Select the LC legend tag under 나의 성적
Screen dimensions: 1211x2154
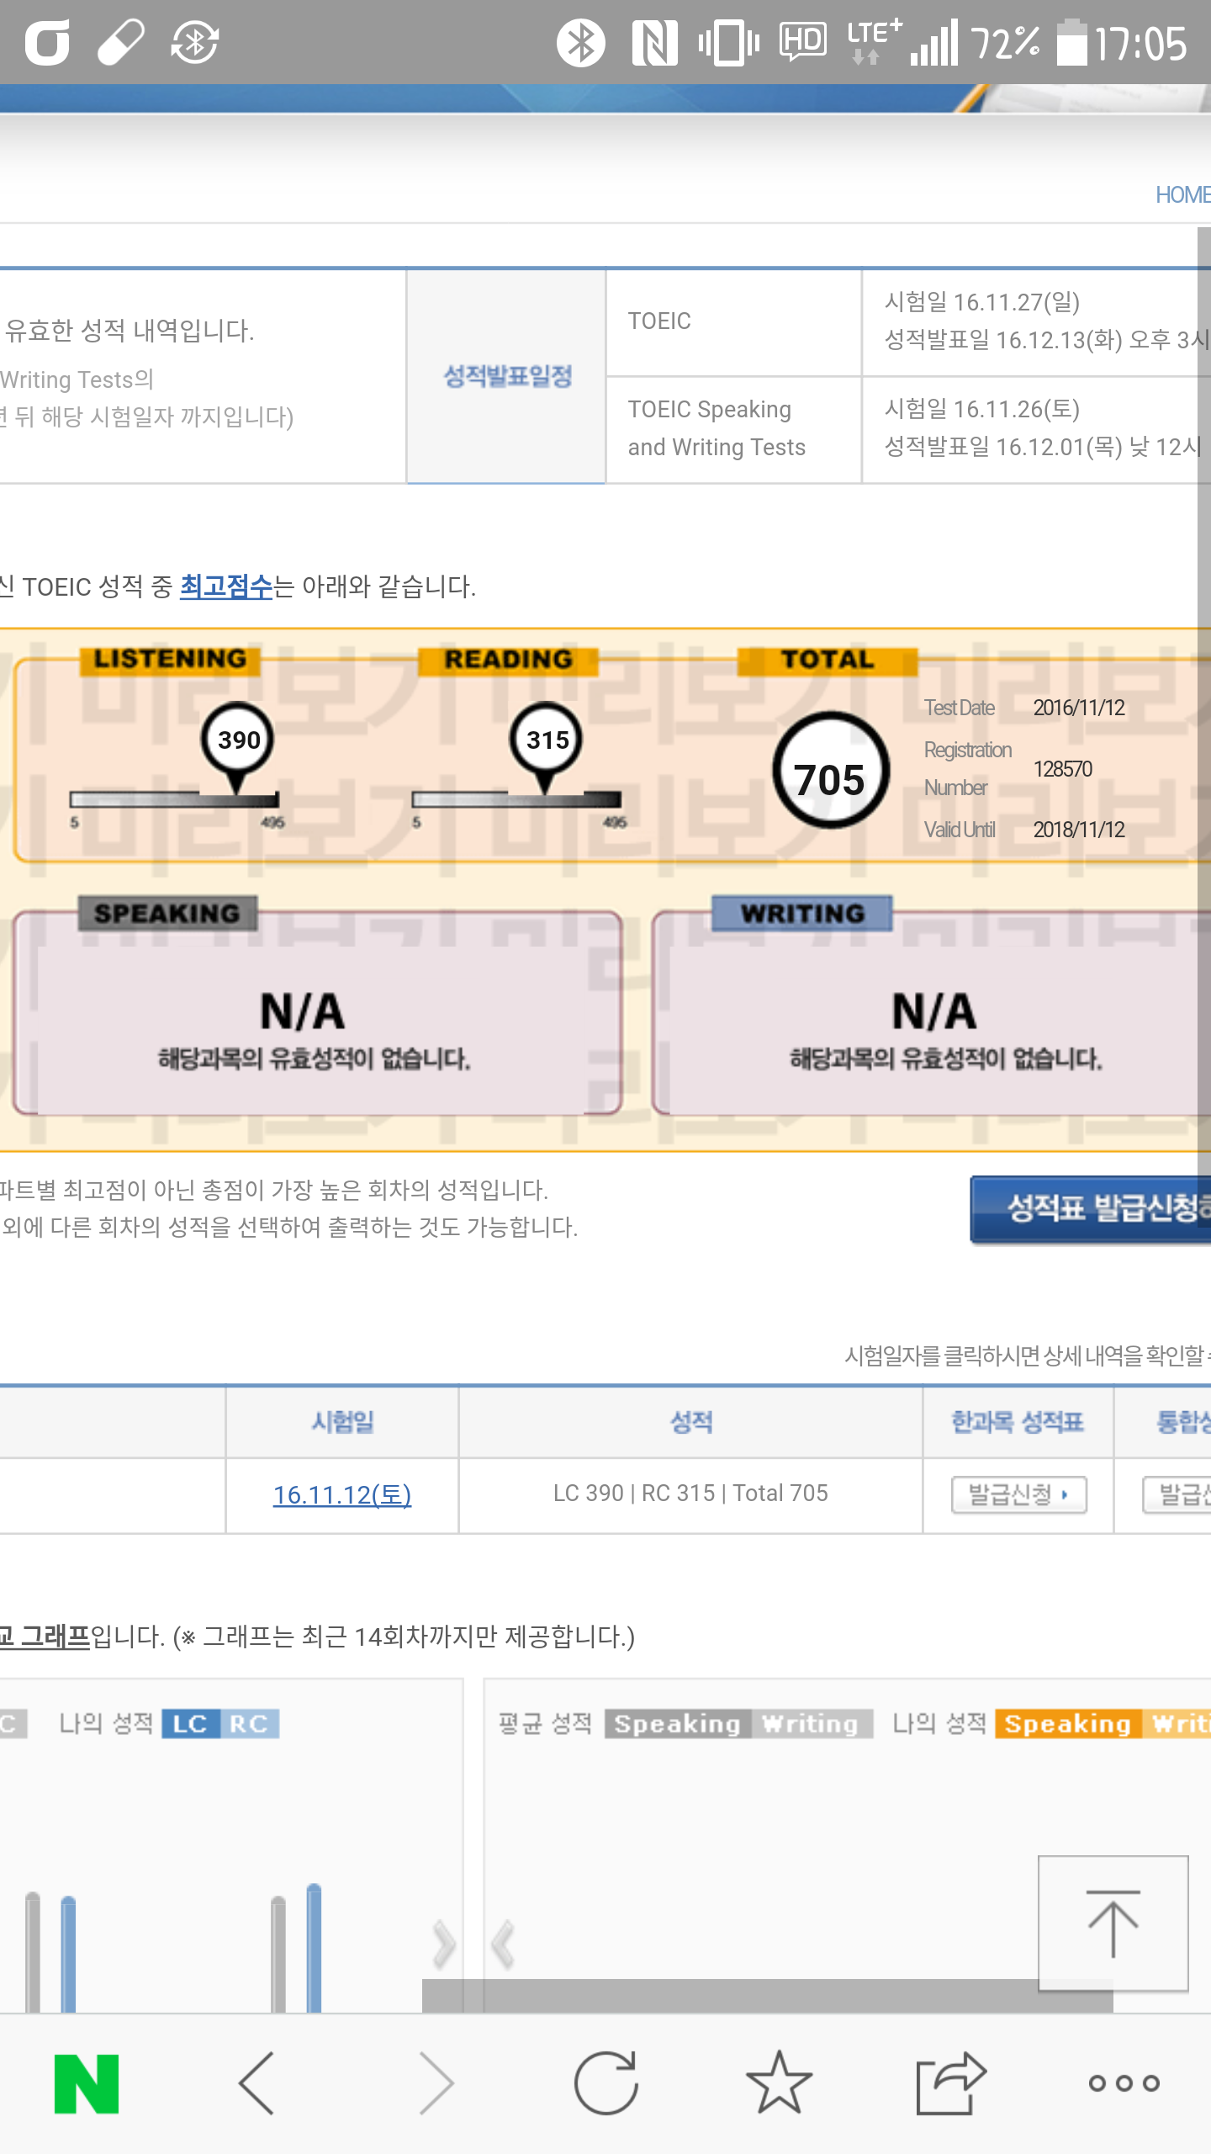coord(190,1724)
